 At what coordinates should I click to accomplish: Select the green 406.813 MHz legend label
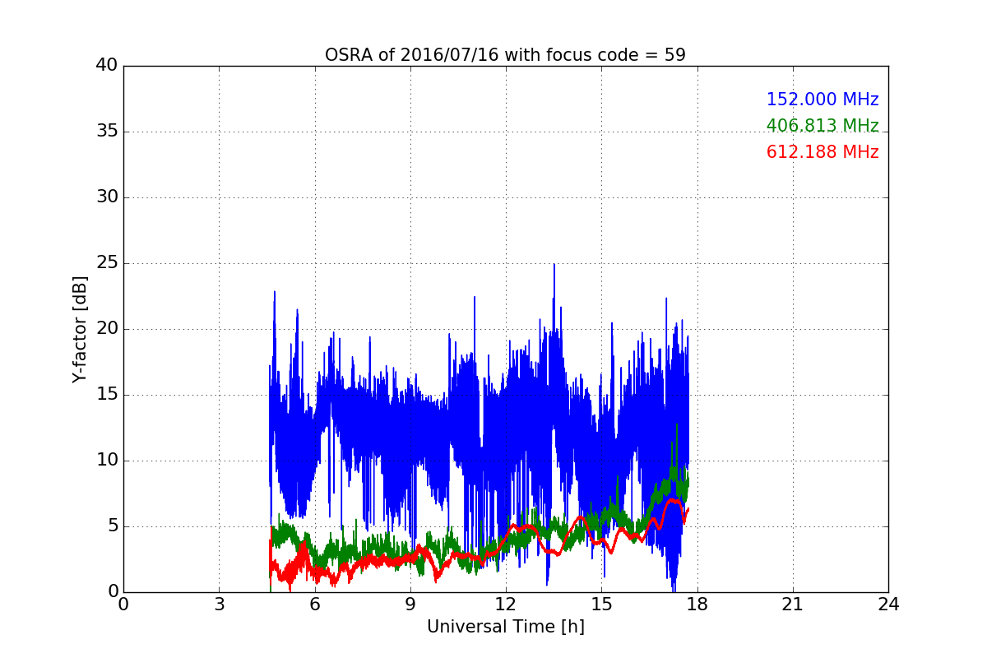tap(822, 126)
